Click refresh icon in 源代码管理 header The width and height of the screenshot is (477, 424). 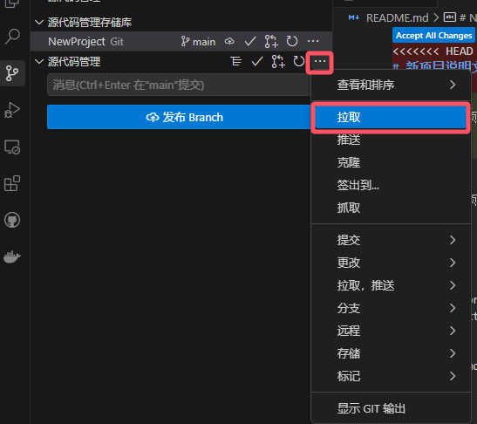click(299, 61)
